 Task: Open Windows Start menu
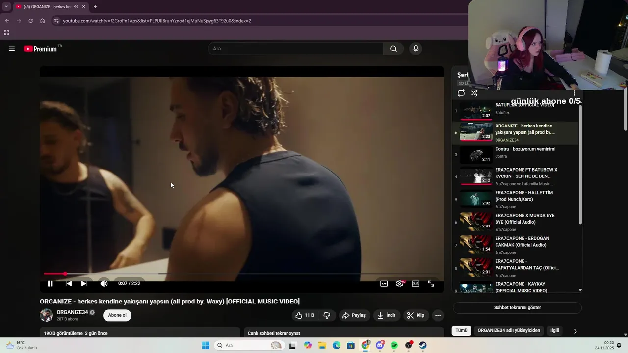click(x=206, y=345)
